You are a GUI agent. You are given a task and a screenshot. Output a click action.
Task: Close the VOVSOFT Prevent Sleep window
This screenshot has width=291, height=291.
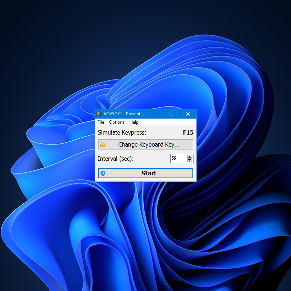pos(188,114)
